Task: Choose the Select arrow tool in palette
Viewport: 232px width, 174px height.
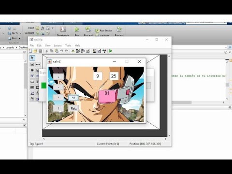Action: [32, 58]
